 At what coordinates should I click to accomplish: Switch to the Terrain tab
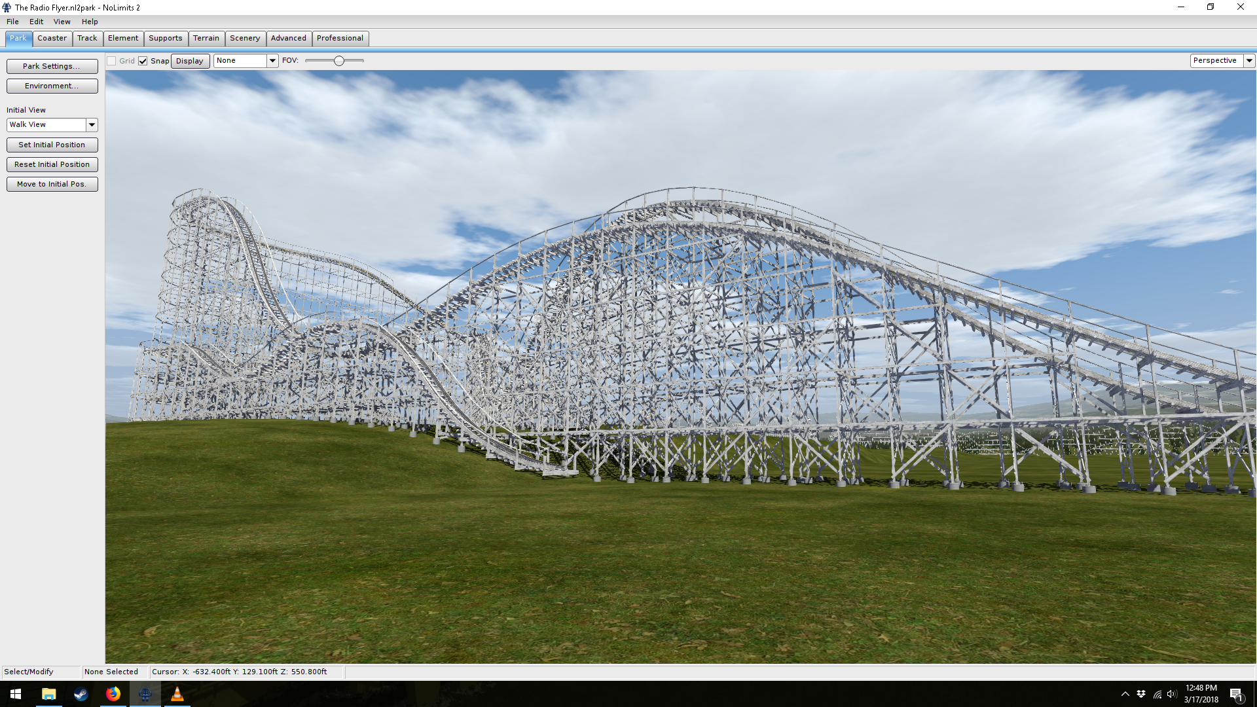(x=206, y=38)
